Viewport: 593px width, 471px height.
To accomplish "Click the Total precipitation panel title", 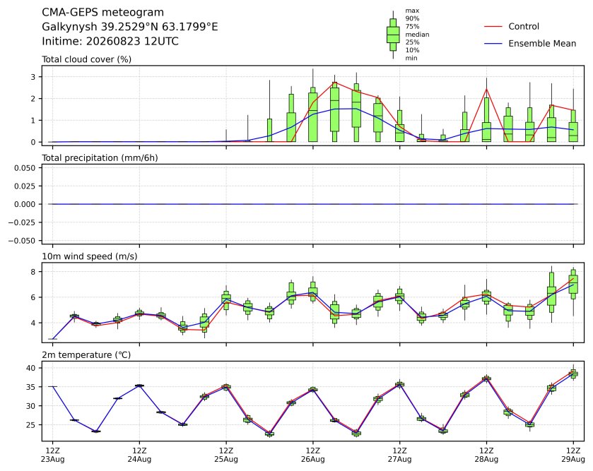I will point(100,158).
